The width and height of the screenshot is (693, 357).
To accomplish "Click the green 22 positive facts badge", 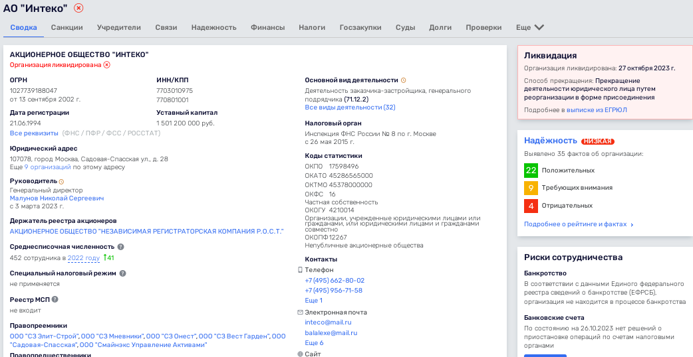I will pyautogui.click(x=531, y=170).
